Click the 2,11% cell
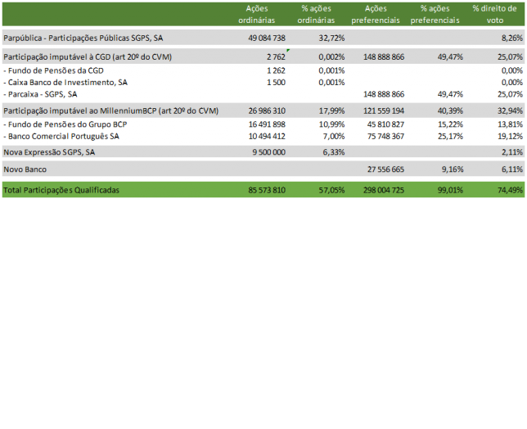527x429 pixels. click(x=512, y=152)
